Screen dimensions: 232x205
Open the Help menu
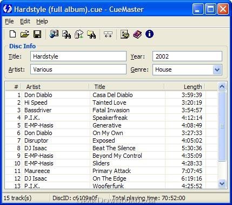pyautogui.click(x=42, y=21)
